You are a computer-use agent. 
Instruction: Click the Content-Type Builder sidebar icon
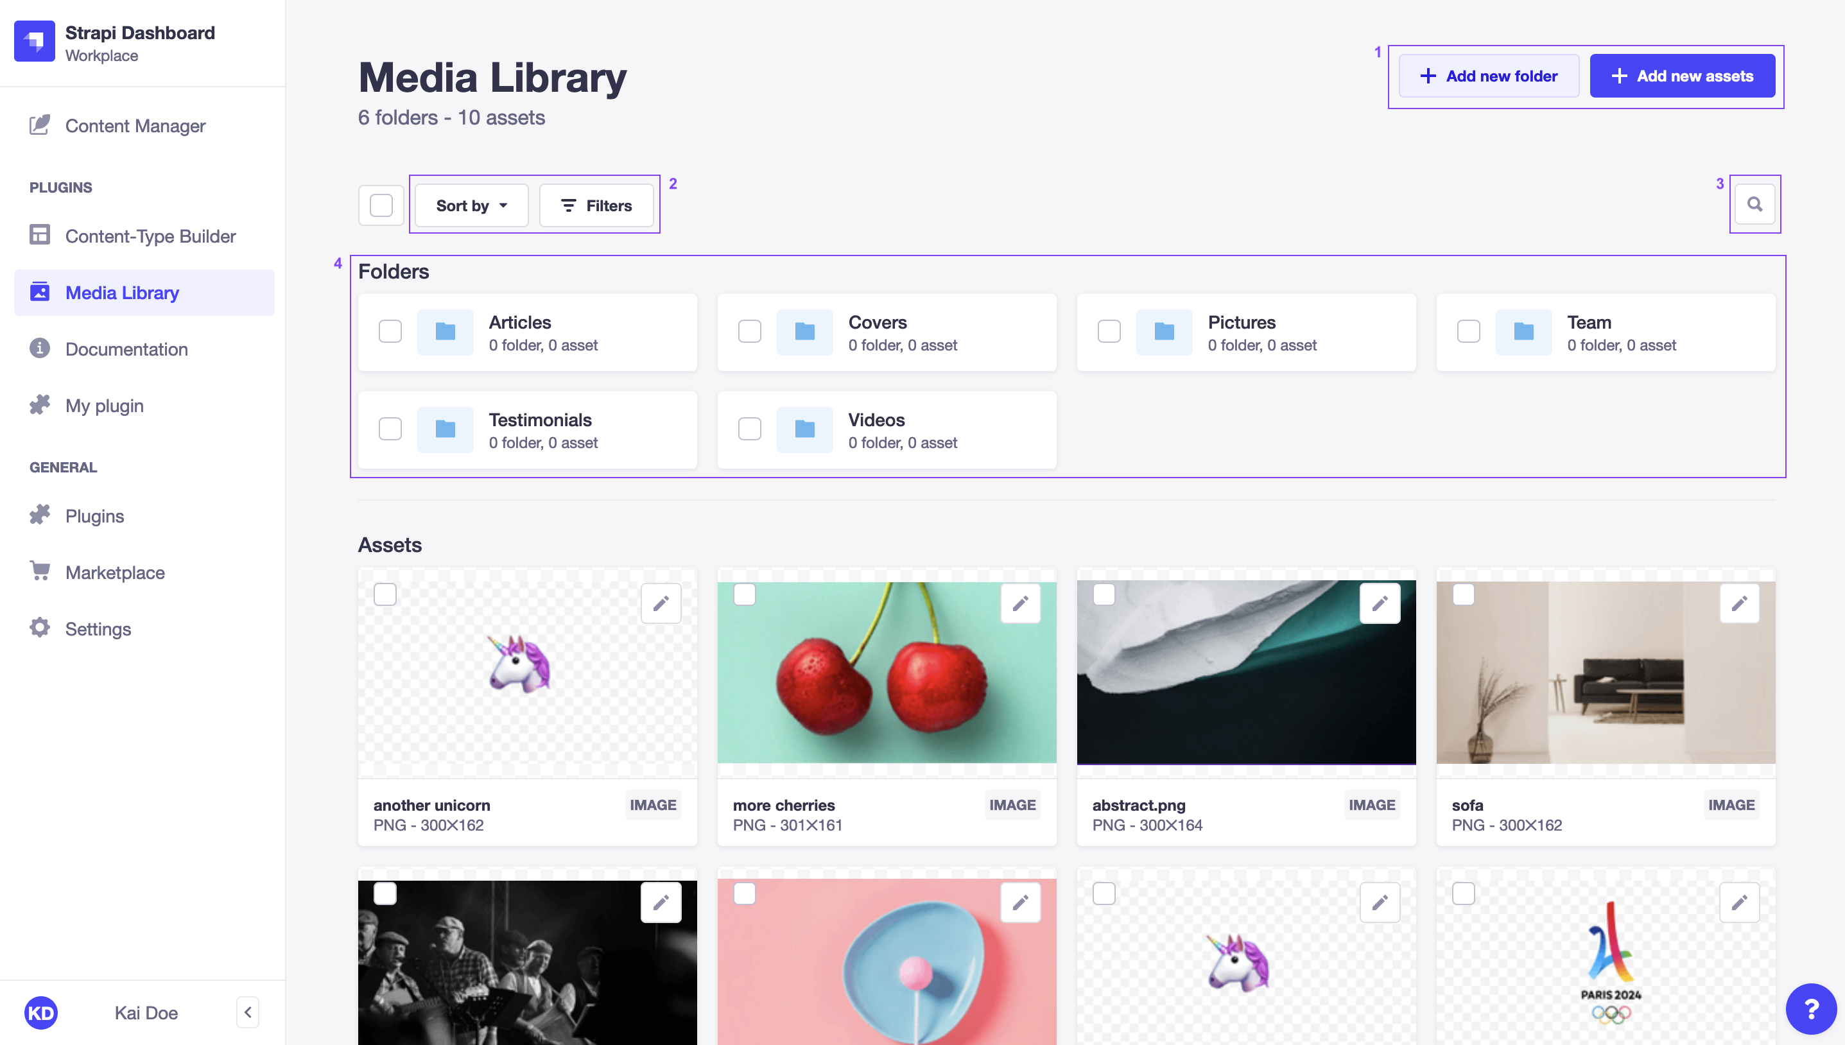tap(39, 234)
